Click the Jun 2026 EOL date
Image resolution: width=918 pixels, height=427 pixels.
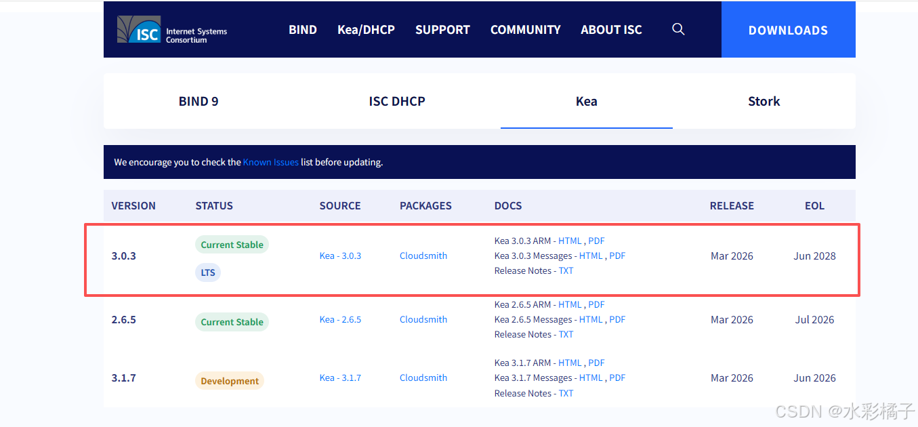[x=814, y=378]
